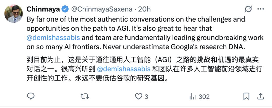Open the share post upload icon

[x=260, y=96]
